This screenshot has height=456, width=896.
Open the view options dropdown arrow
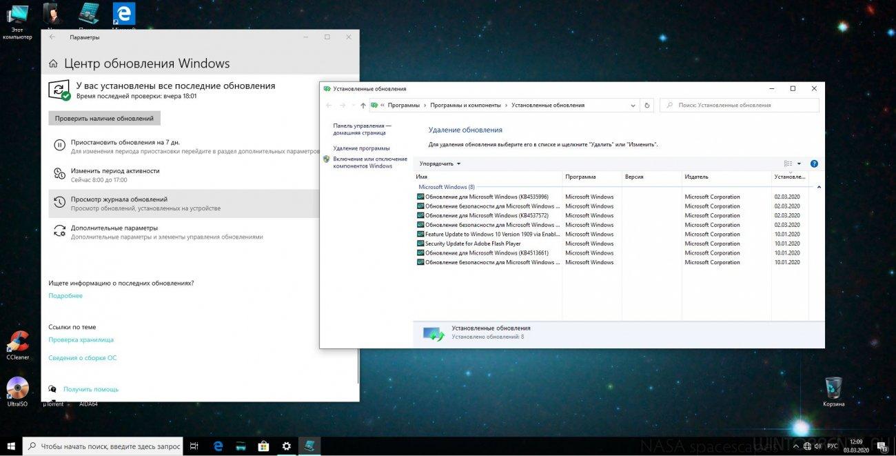[799, 163]
